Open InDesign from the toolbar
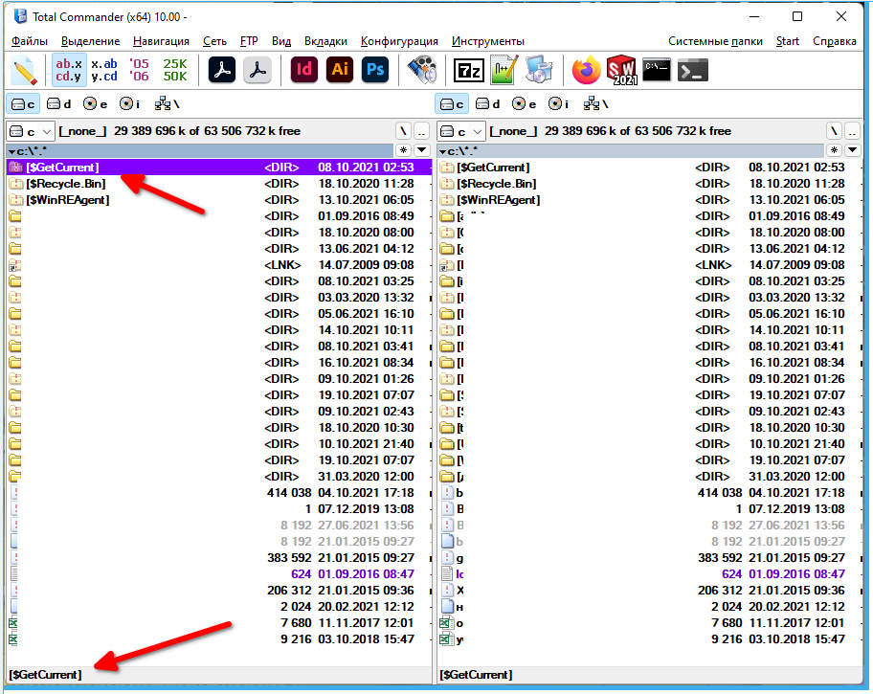This screenshot has height=694, width=873. [x=303, y=70]
